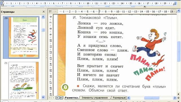This screenshot has width=181, height=102.
Task: Click the line 'словом. Объясни свой ответ.'
Action: (x=100, y=90)
